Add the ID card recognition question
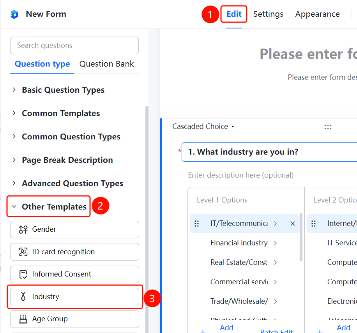This screenshot has width=357, height=333. pyautogui.click(x=74, y=252)
